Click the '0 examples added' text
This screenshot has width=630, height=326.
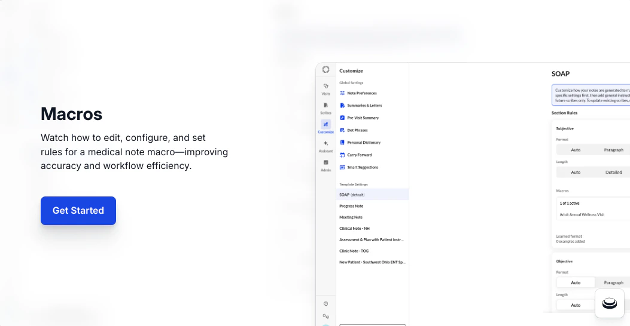point(570,241)
